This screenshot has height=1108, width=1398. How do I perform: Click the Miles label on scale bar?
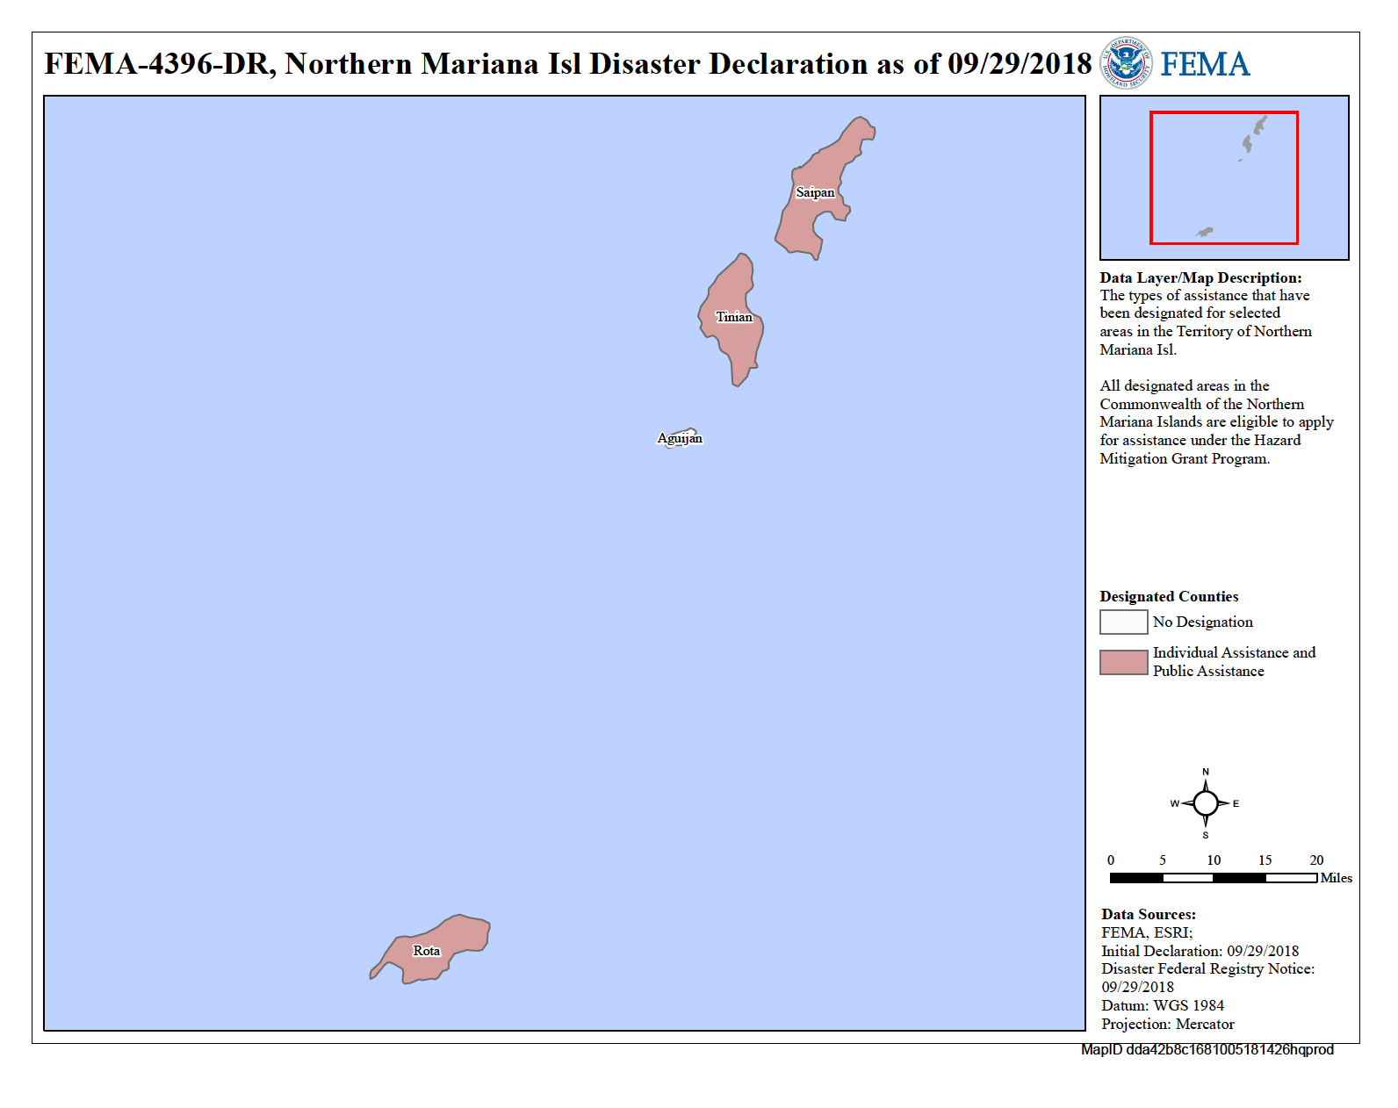point(1336,878)
